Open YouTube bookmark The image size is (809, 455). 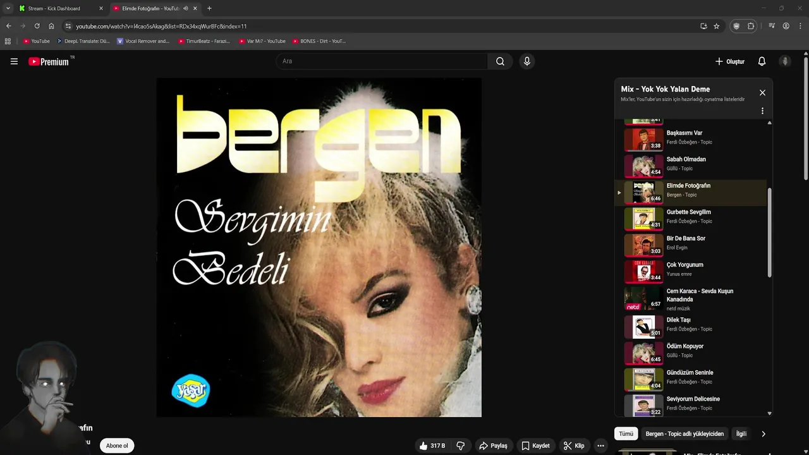click(x=36, y=41)
